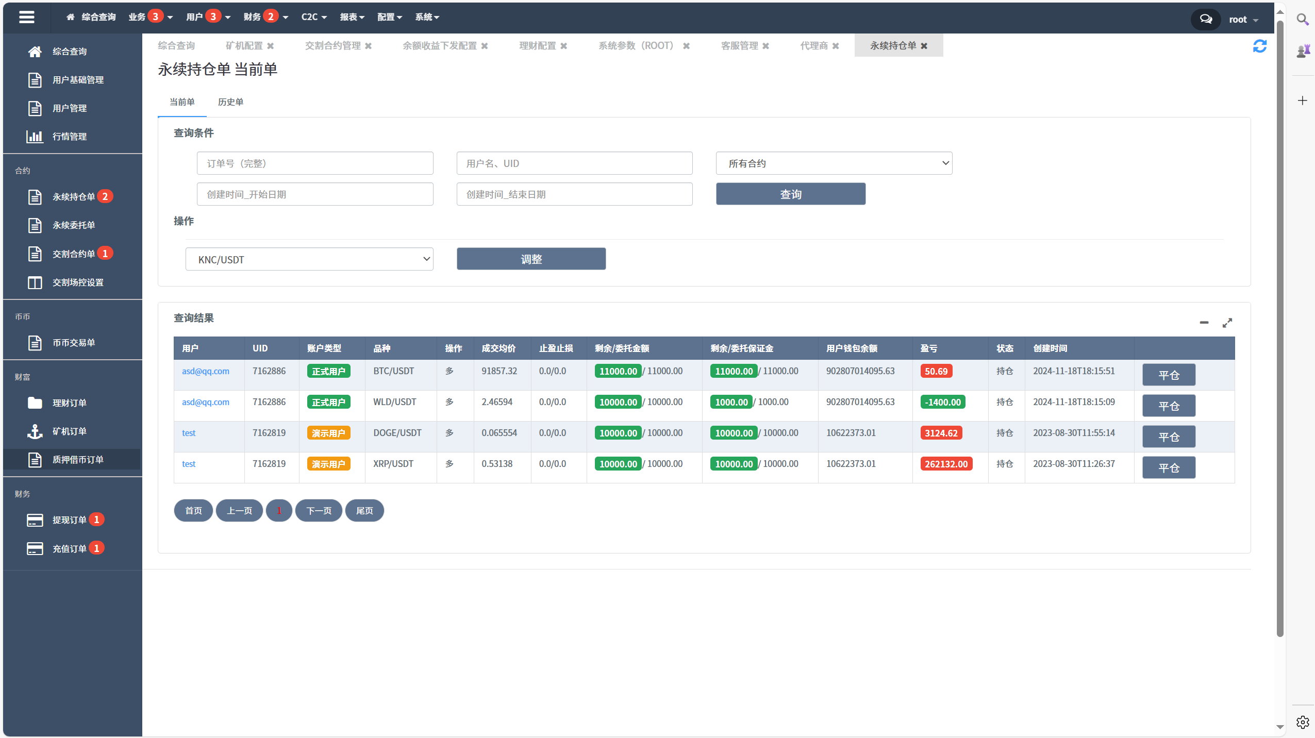Switch to 历史单 tab
The height and width of the screenshot is (738, 1315).
tap(230, 101)
